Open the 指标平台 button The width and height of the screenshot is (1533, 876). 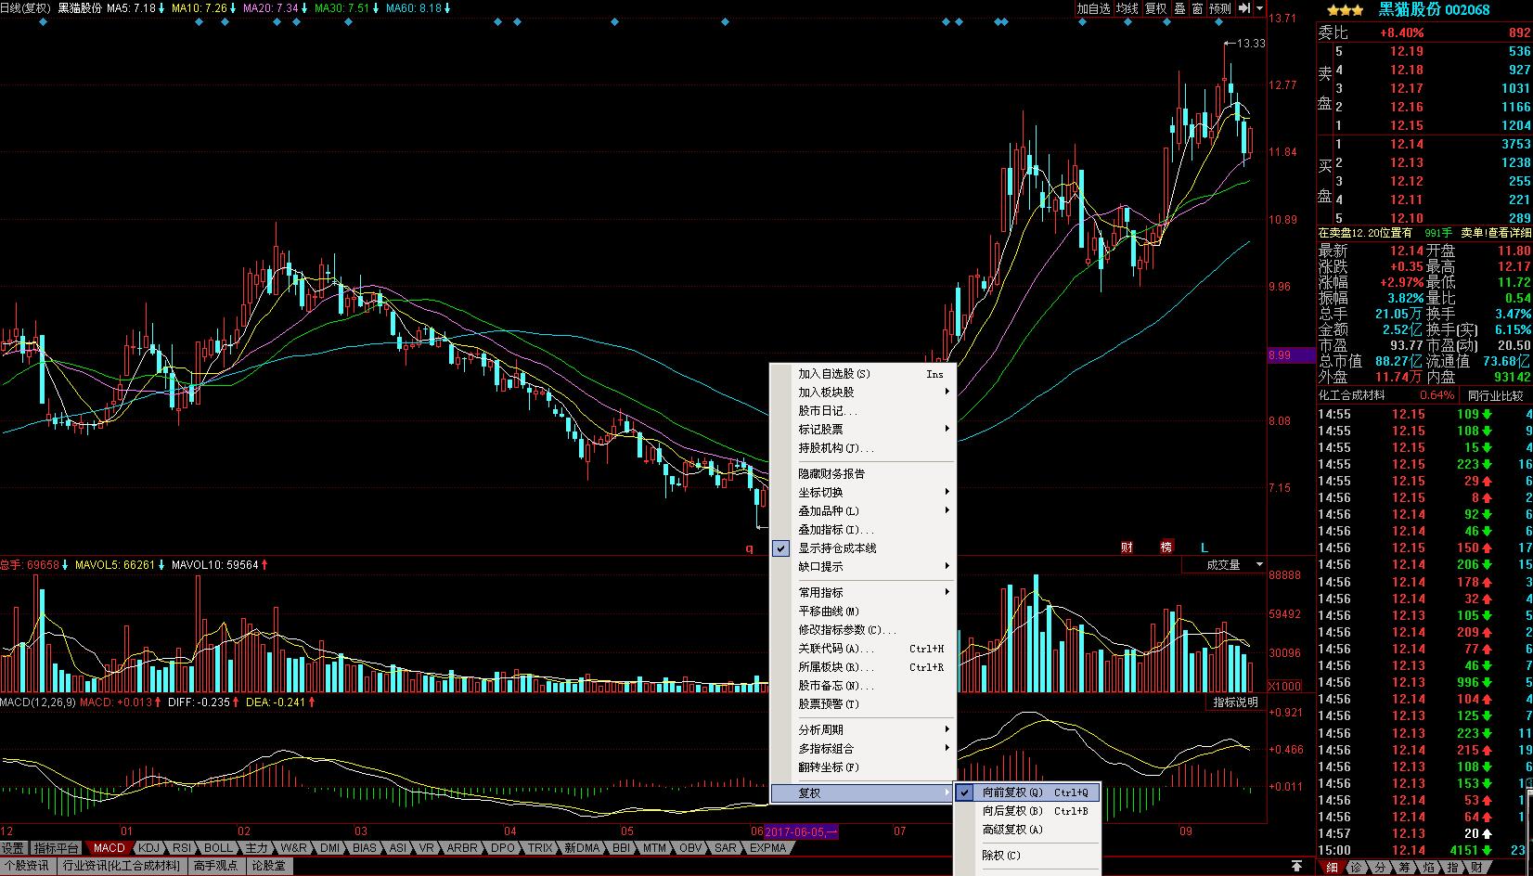57,848
